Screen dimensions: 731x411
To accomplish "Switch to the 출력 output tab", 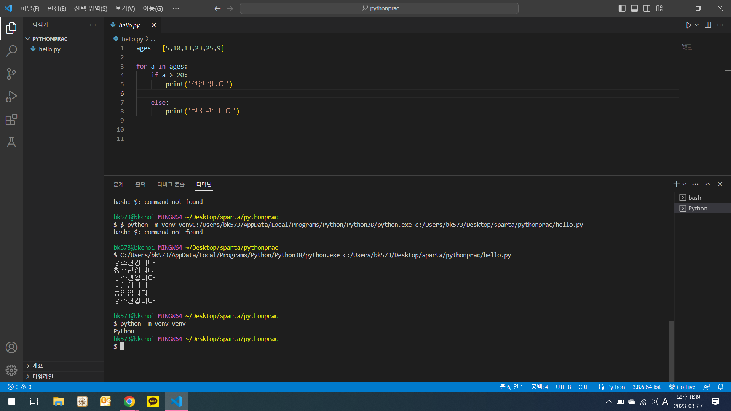I will 140,184.
